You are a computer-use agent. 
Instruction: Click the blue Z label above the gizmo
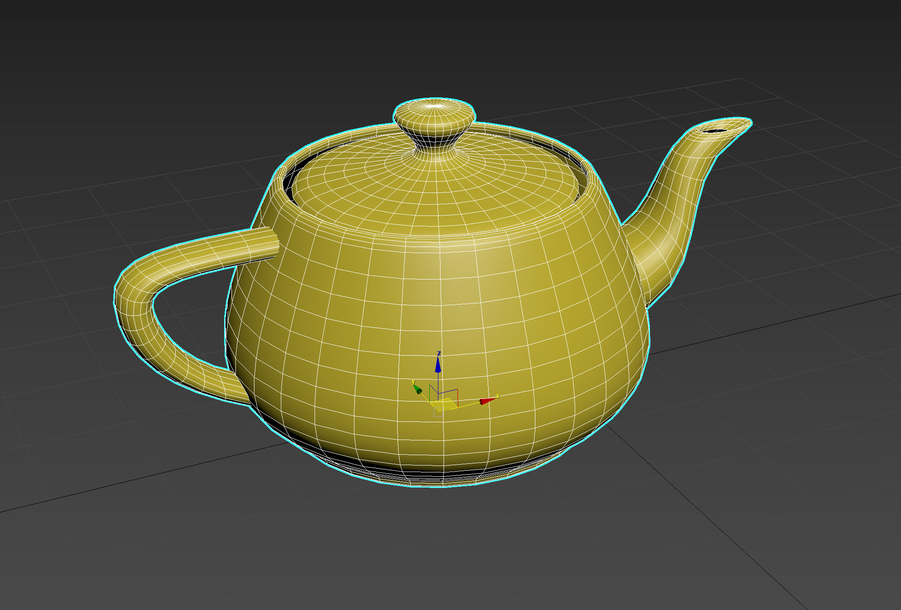[439, 353]
